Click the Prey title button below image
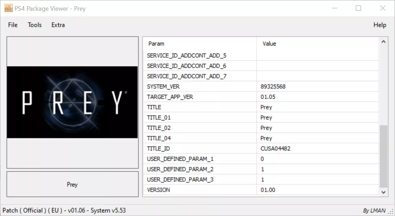 (x=73, y=184)
